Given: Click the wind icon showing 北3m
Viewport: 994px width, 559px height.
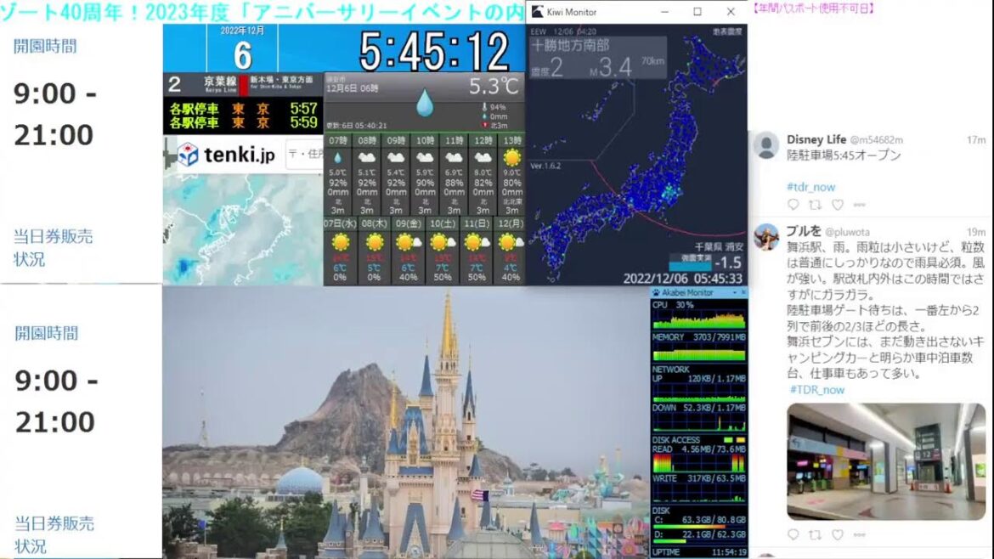Looking at the screenshot, I should 485,124.
